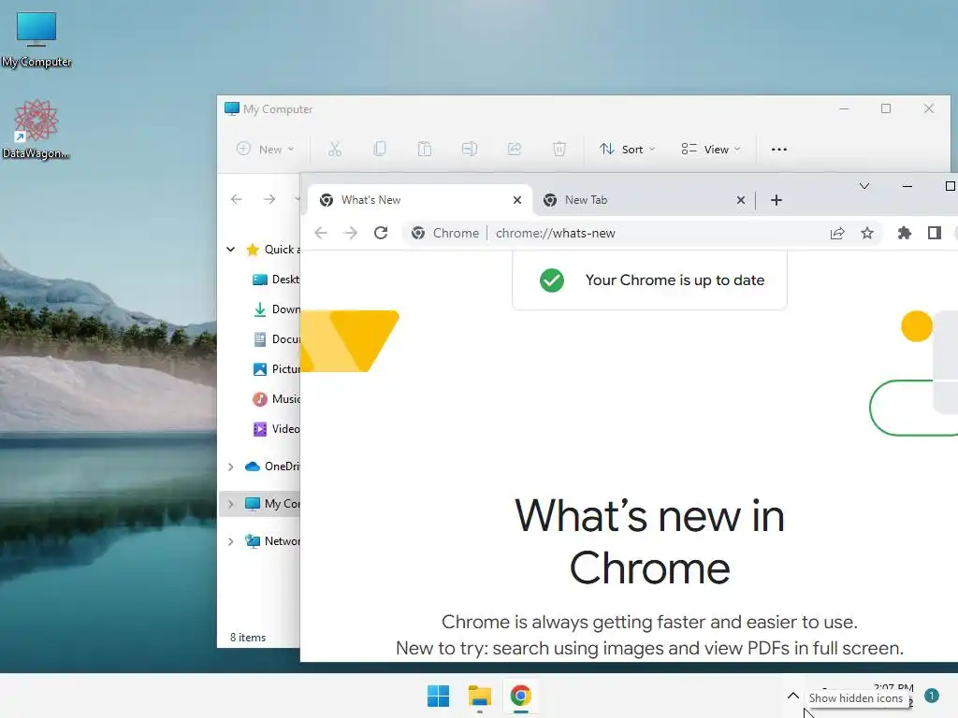Click Chrome's back arrow button
Screen dimensions: 958x718
pos(321,233)
